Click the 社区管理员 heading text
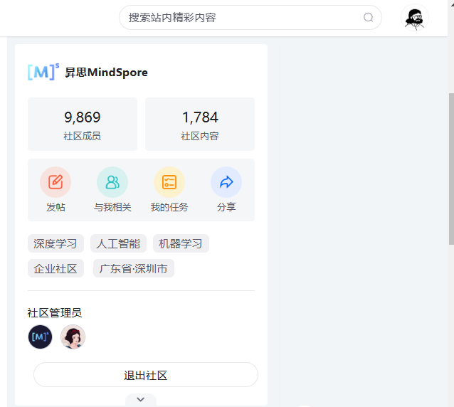Image resolution: width=454 pixels, height=407 pixels. (55, 312)
